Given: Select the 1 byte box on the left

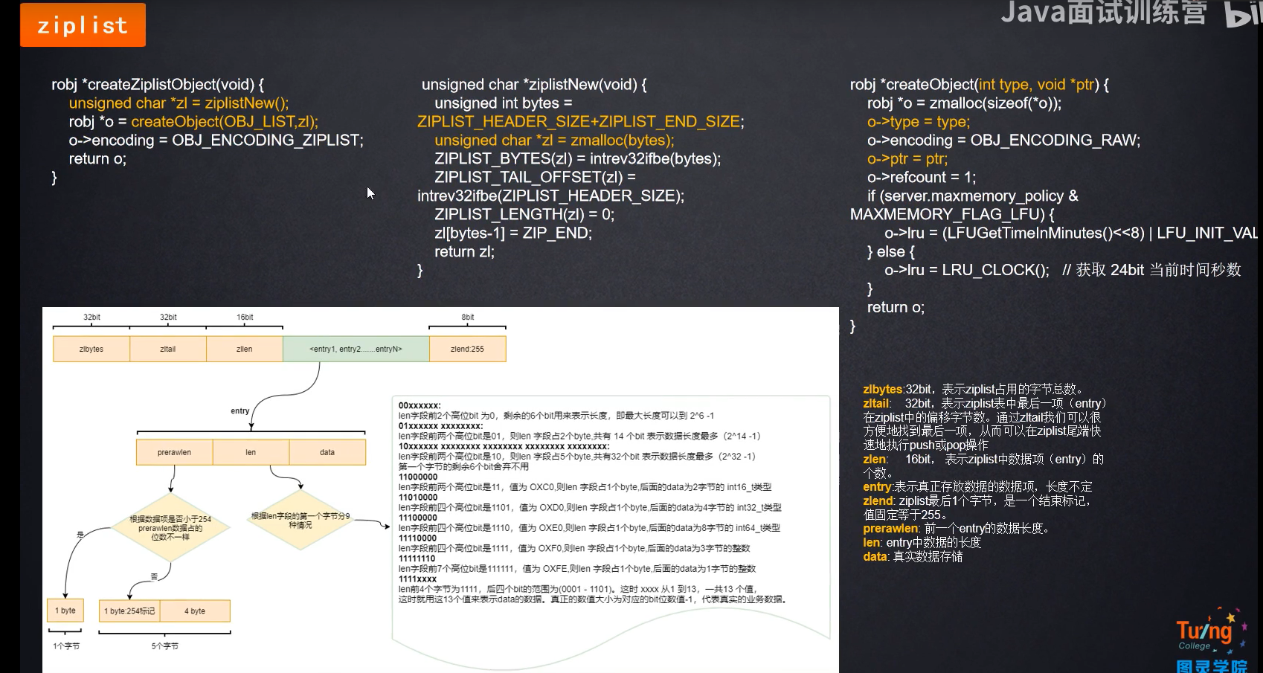Looking at the screenshot, I should (x=65, y=610).
